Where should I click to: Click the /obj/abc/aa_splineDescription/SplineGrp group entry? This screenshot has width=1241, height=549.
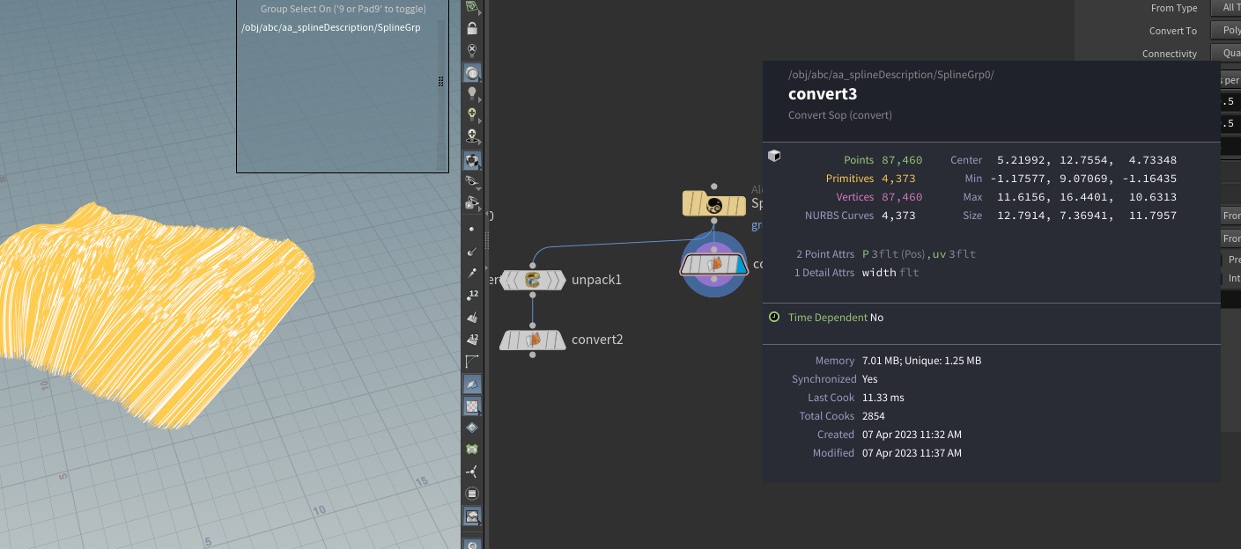pyautogui.click(x=330, y=27)
